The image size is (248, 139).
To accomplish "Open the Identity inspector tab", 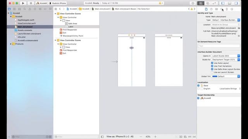I will [216, 9].
